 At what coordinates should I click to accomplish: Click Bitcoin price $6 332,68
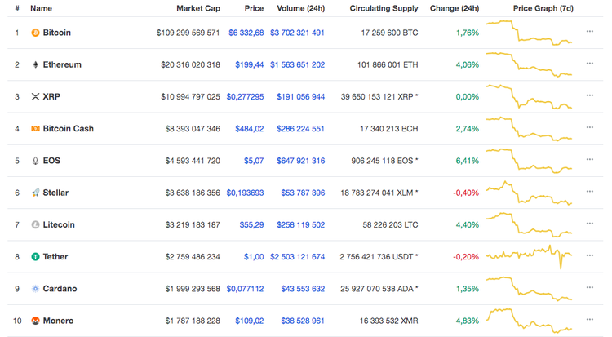pos(246,33)
